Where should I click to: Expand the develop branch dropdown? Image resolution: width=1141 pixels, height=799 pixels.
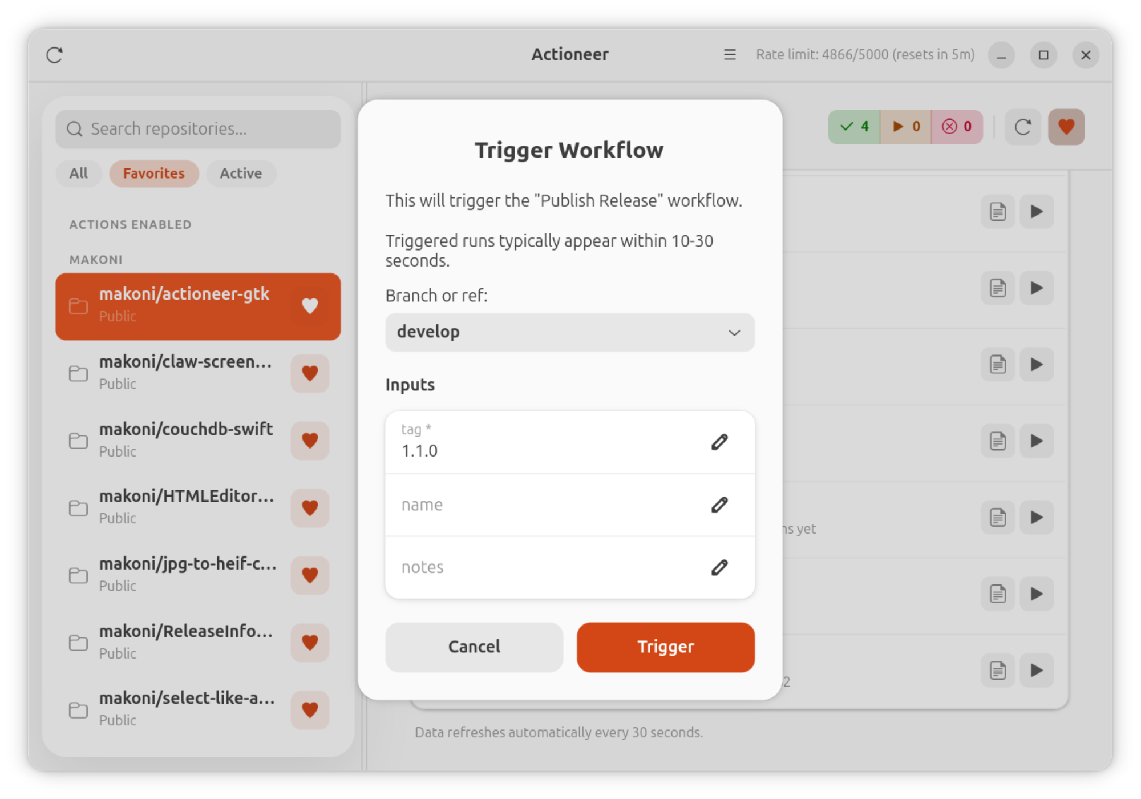[570, 332]
